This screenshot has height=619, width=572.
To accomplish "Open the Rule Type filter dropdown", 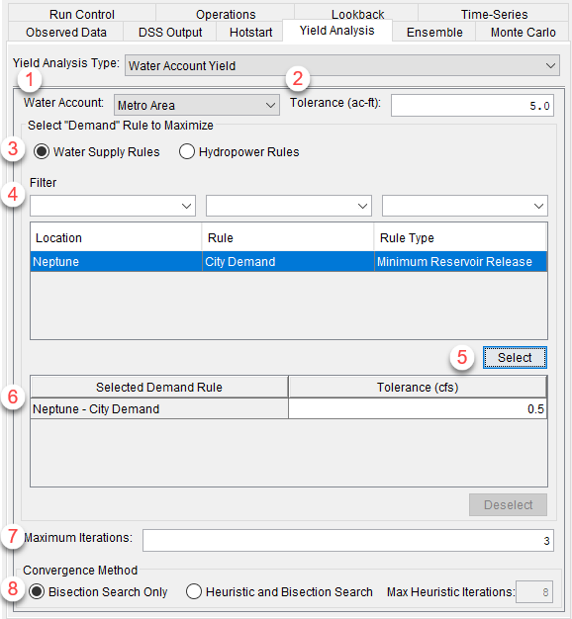I will pos(464,206).
